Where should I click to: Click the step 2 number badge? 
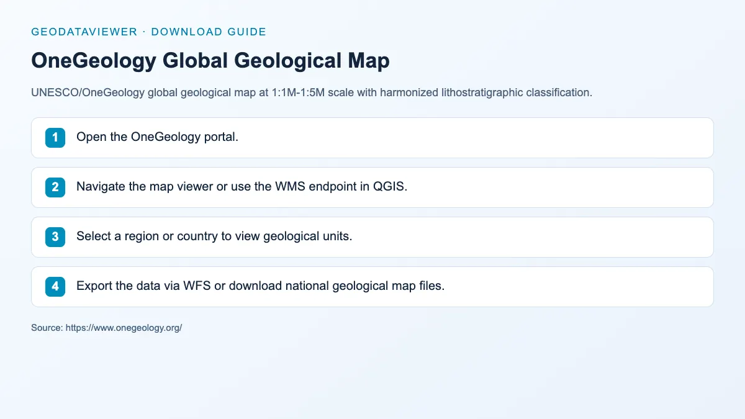tap(55, 187)
